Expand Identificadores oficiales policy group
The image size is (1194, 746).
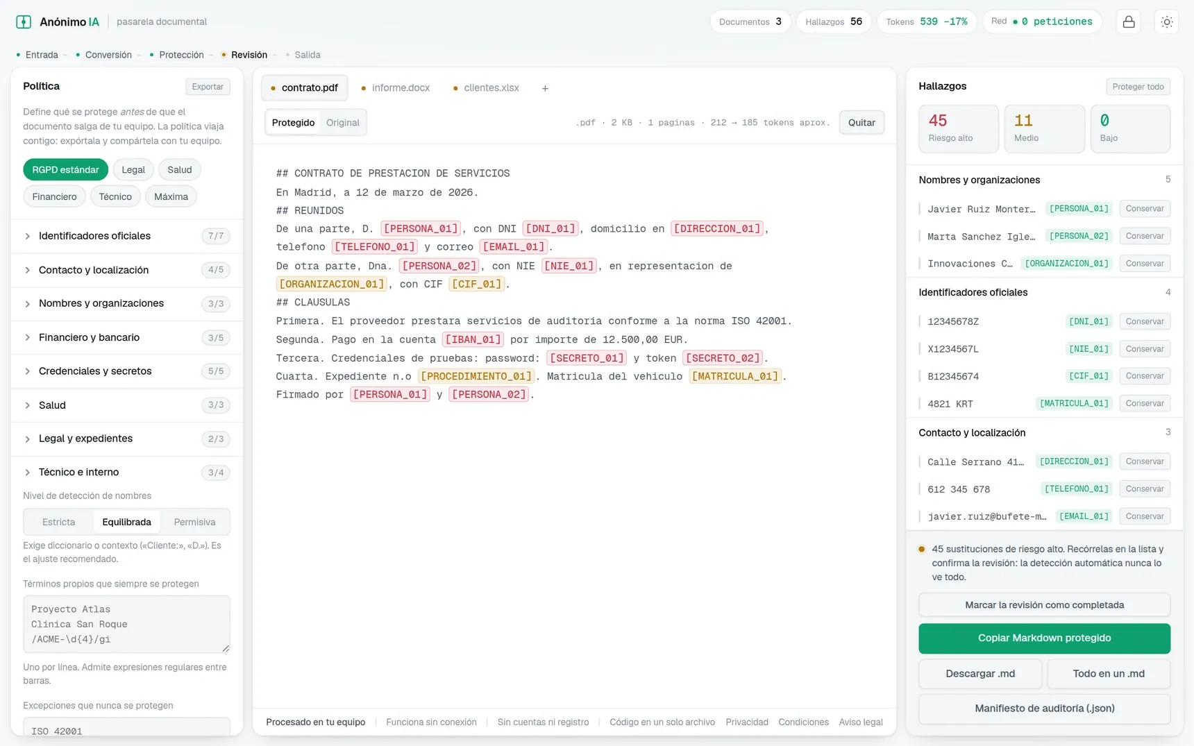[x=127, y=236]
